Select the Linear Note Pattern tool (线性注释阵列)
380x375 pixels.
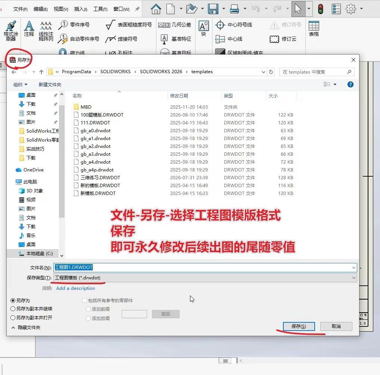tap(46, 31)
